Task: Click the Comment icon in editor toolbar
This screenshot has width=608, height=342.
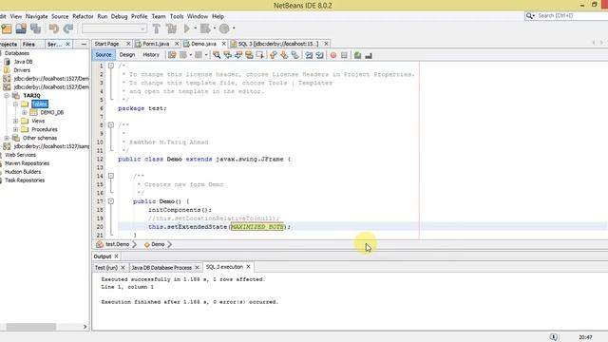Action: 357,55
